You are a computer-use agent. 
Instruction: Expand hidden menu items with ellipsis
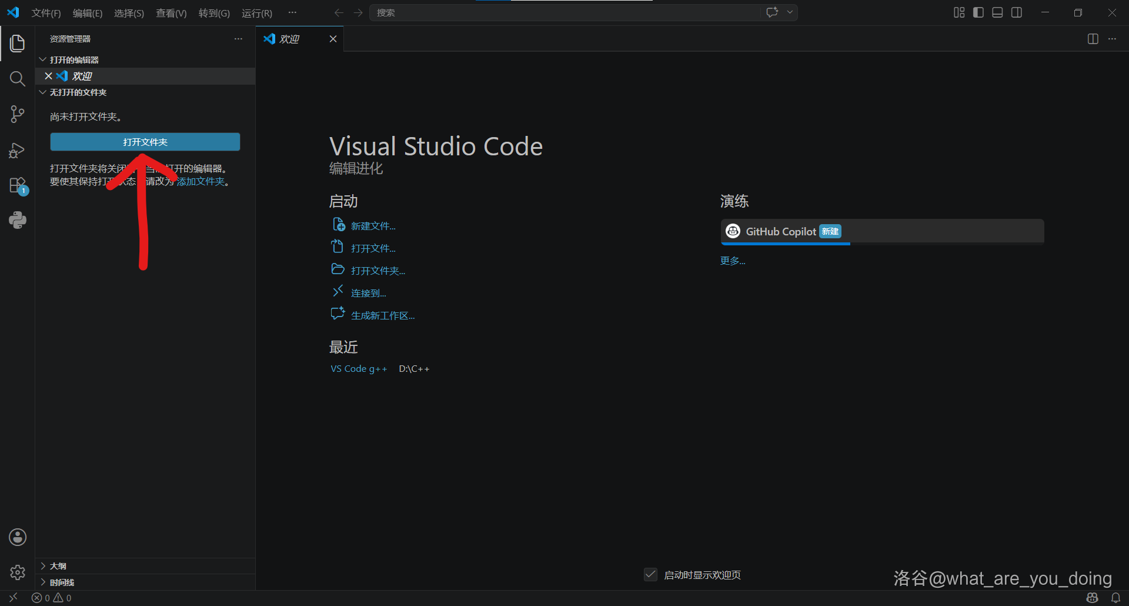tap(292, 12)
